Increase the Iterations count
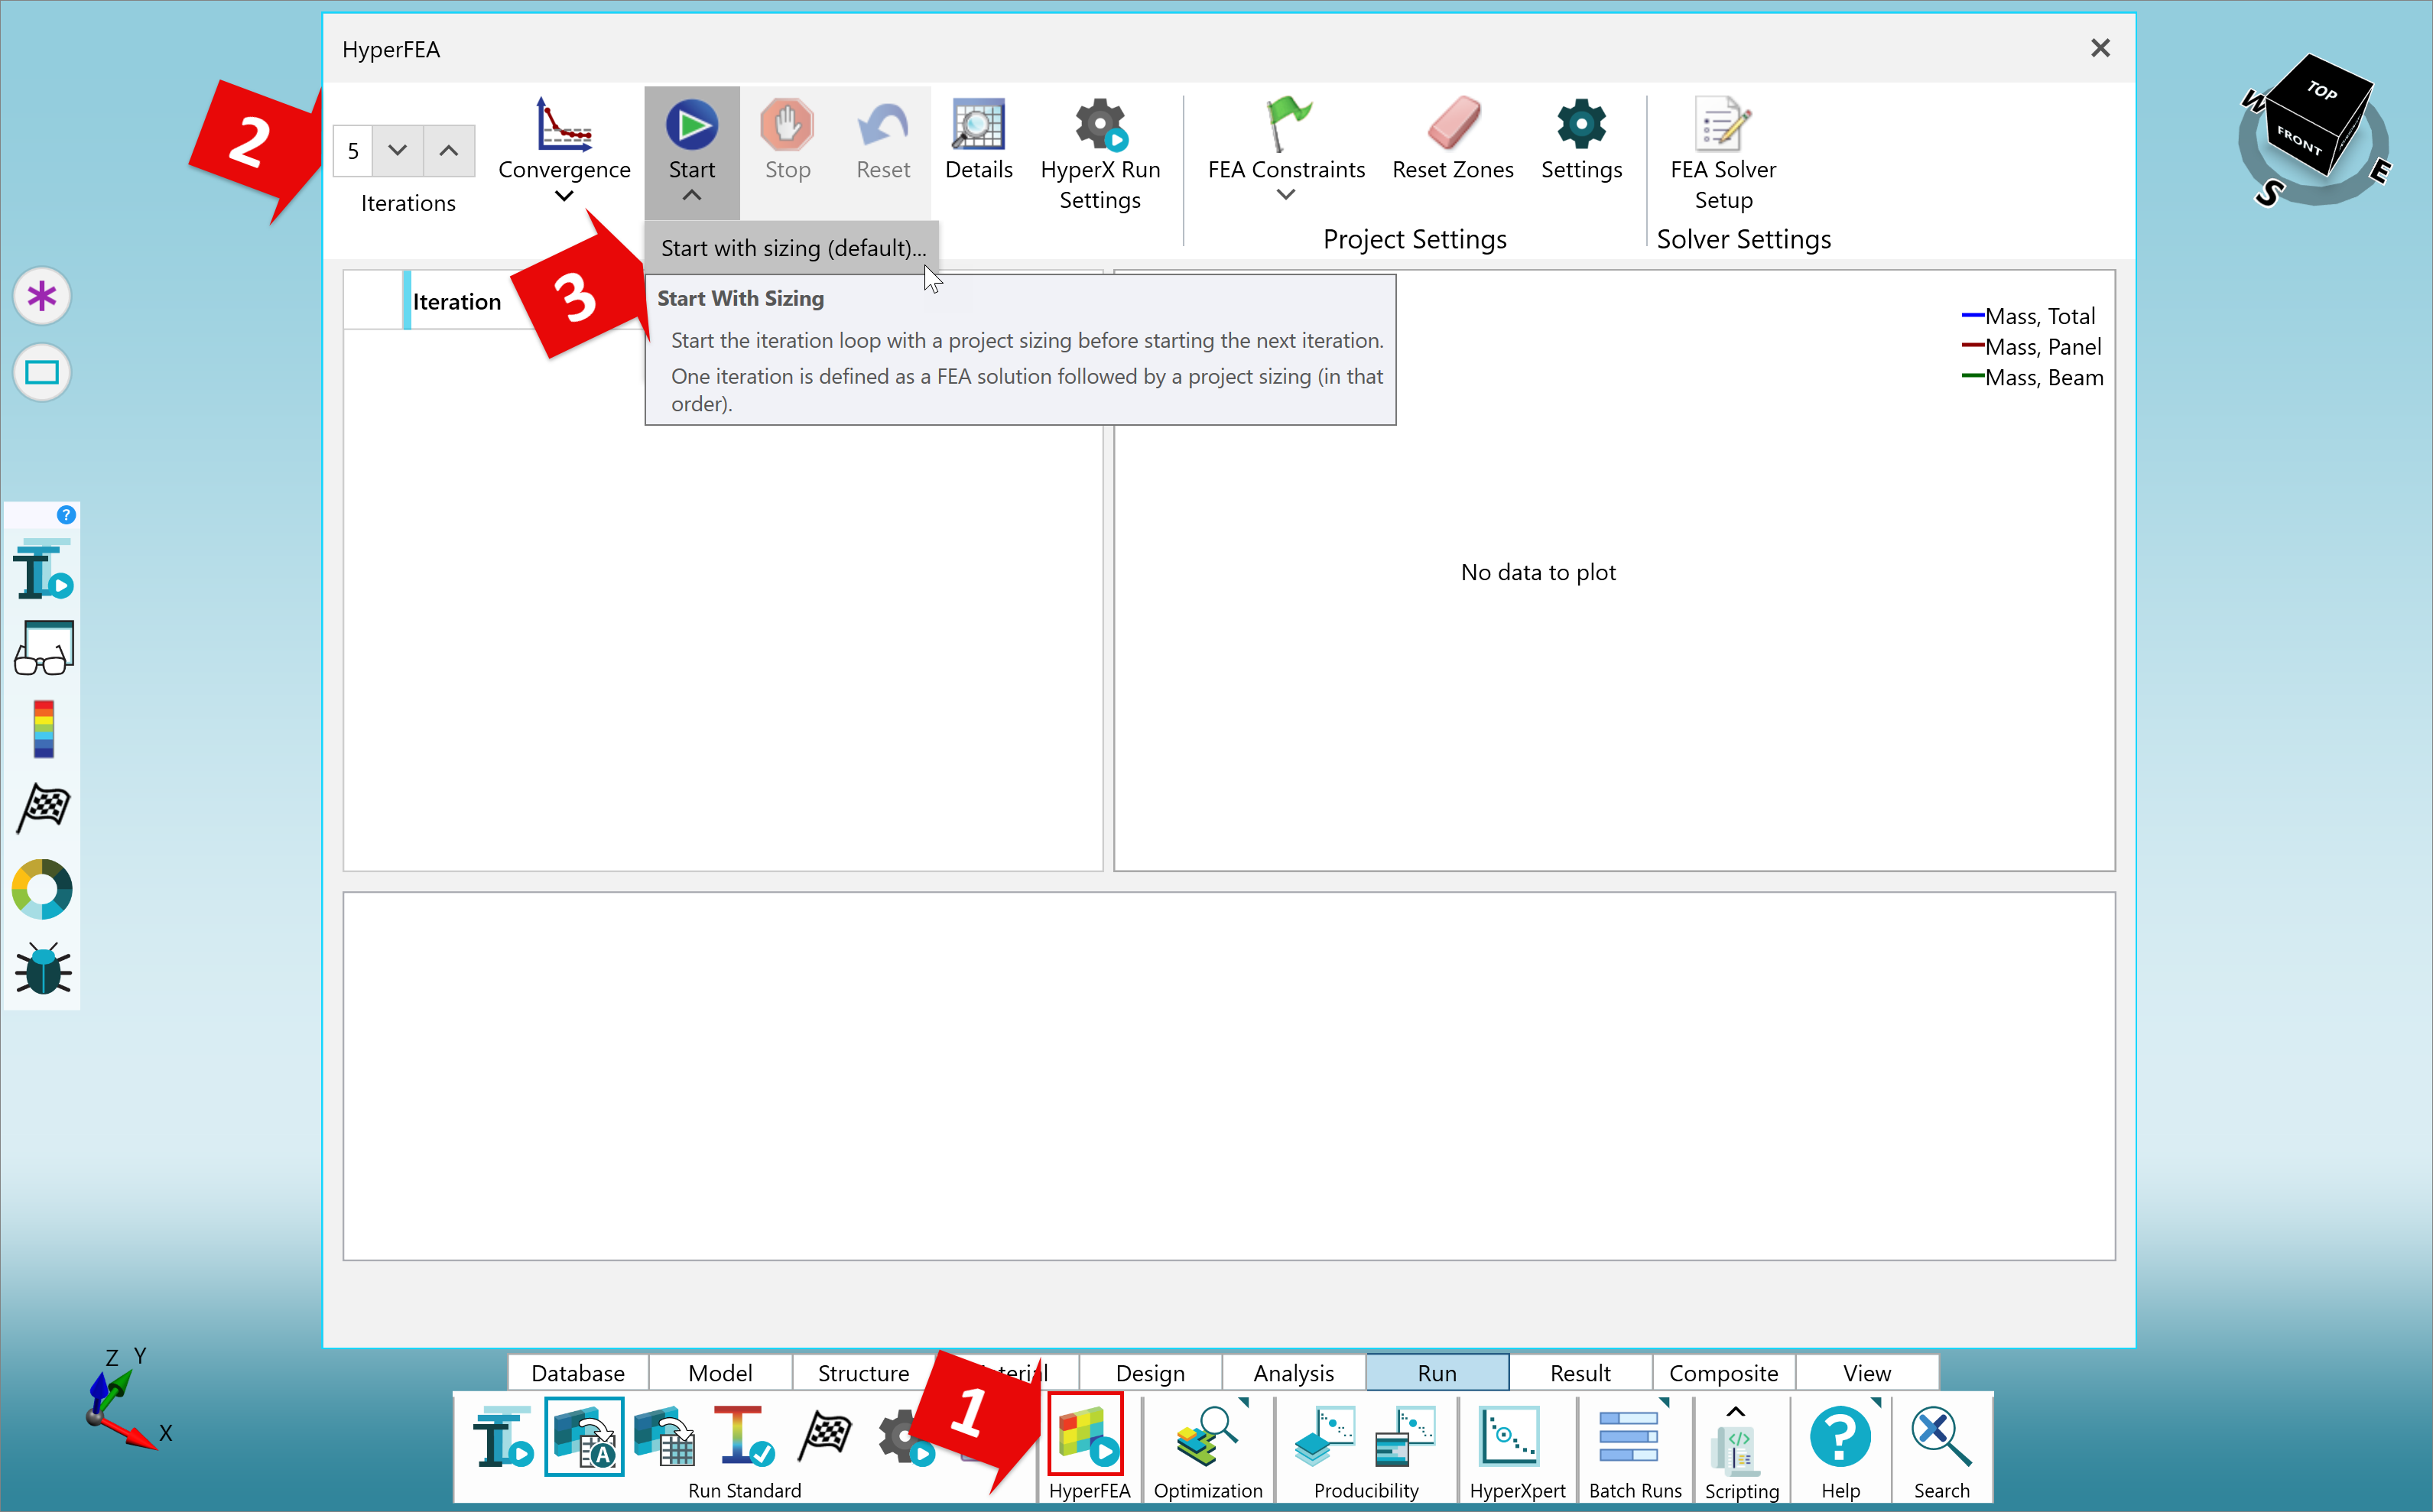Viewport: 2433px width, 1512px height. pyautogui.click(x=448, y=150)
